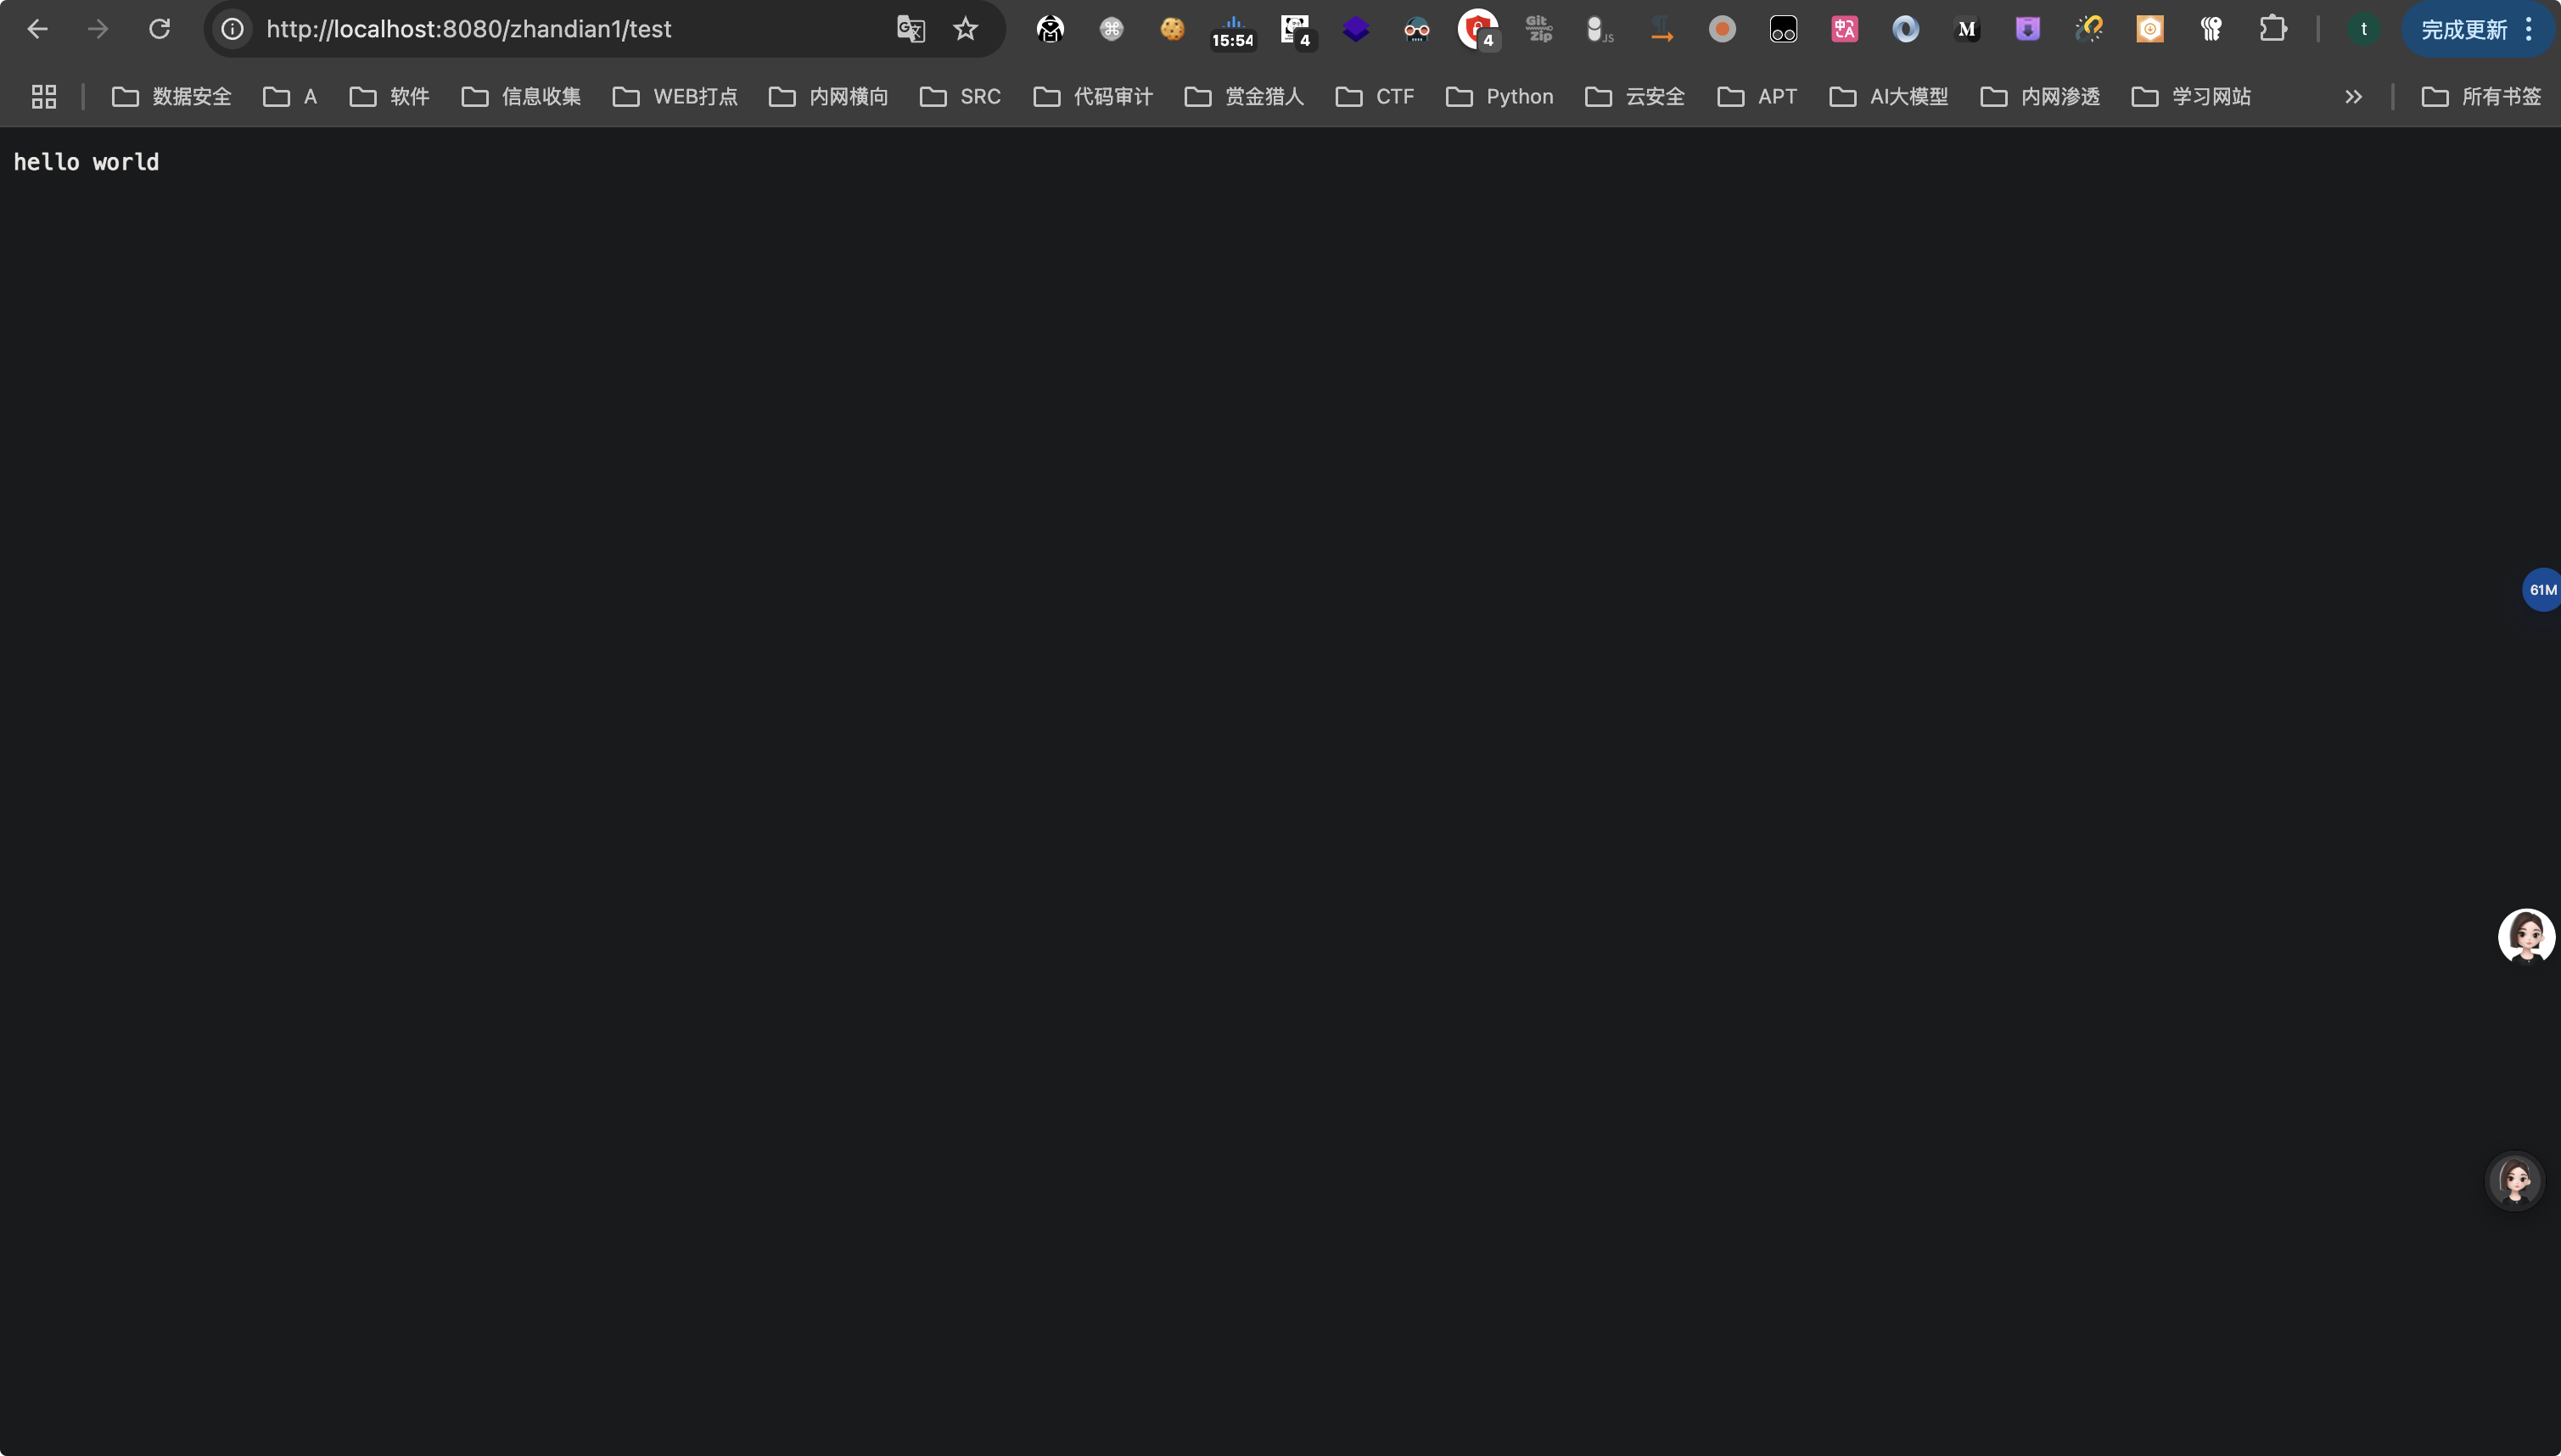The image size is (2561, 1456).
Task: Open the Extensions puzzle piece menu
Action: (2272, 29)
